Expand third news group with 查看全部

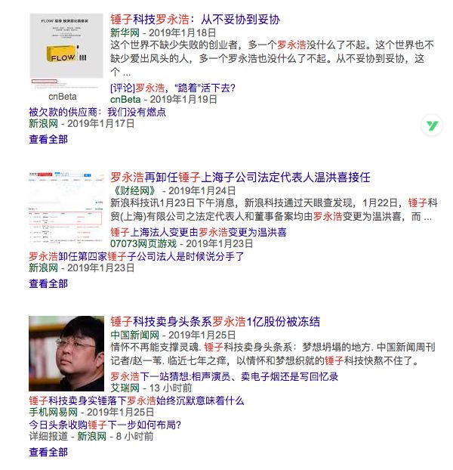pos(48,452)
